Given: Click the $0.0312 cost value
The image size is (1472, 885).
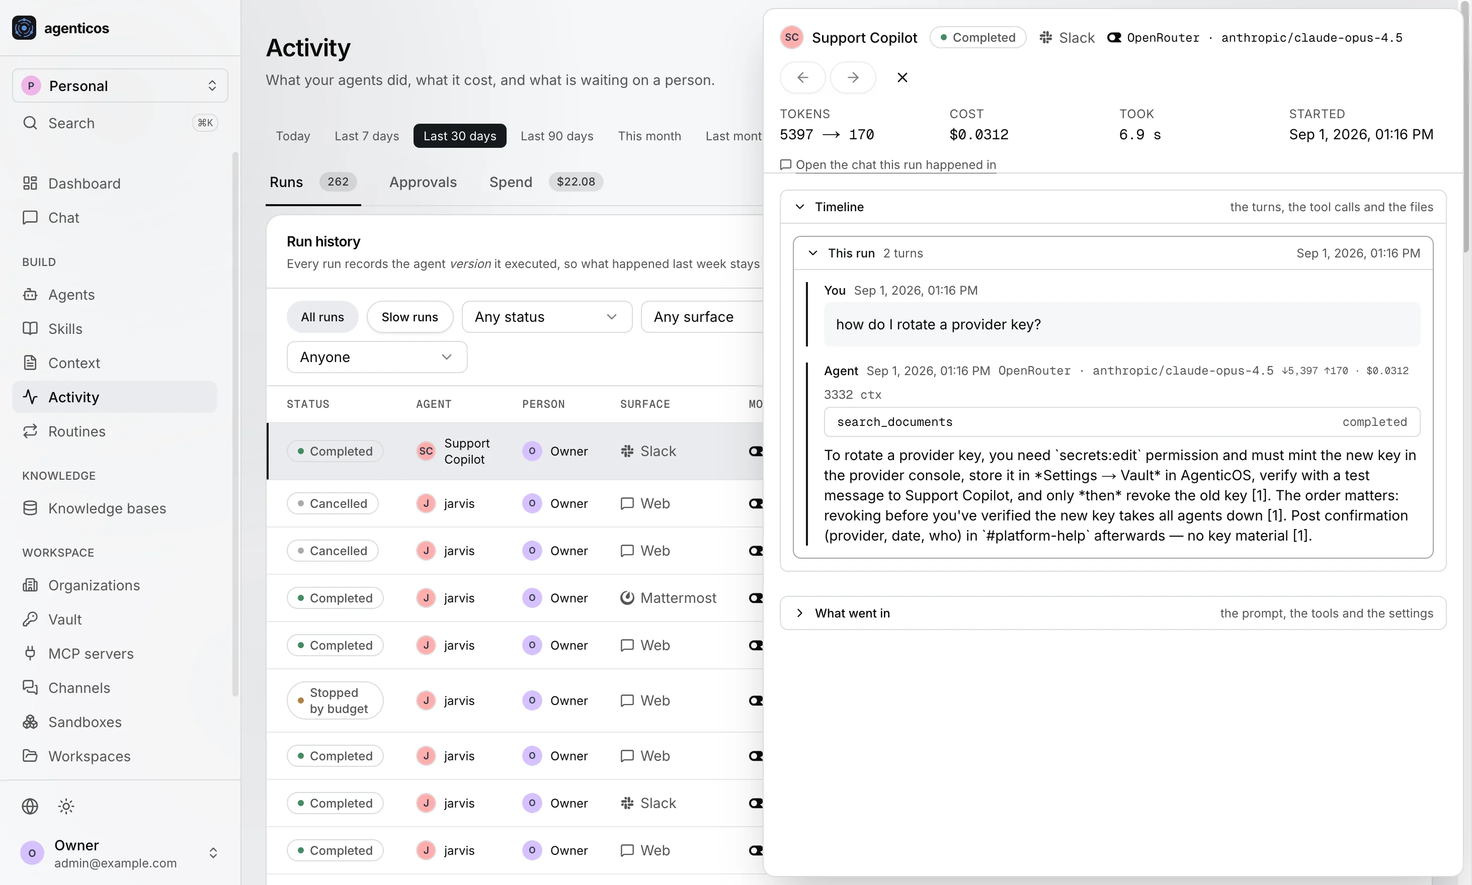Looking at the screenshot, I should (x=978, y=134).
